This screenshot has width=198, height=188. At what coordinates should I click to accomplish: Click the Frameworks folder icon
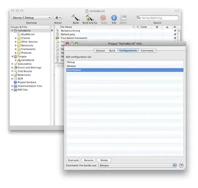pos(19,49)
